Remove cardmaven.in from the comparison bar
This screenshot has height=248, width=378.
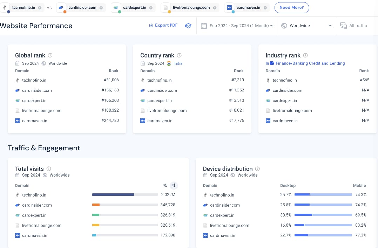(265, 8)
